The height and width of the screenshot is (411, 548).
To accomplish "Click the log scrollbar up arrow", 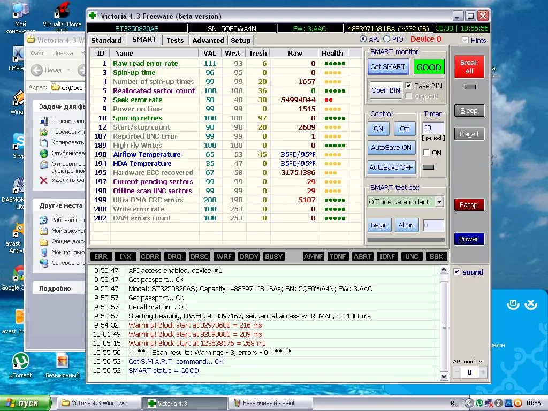I will tap(444, 270).
